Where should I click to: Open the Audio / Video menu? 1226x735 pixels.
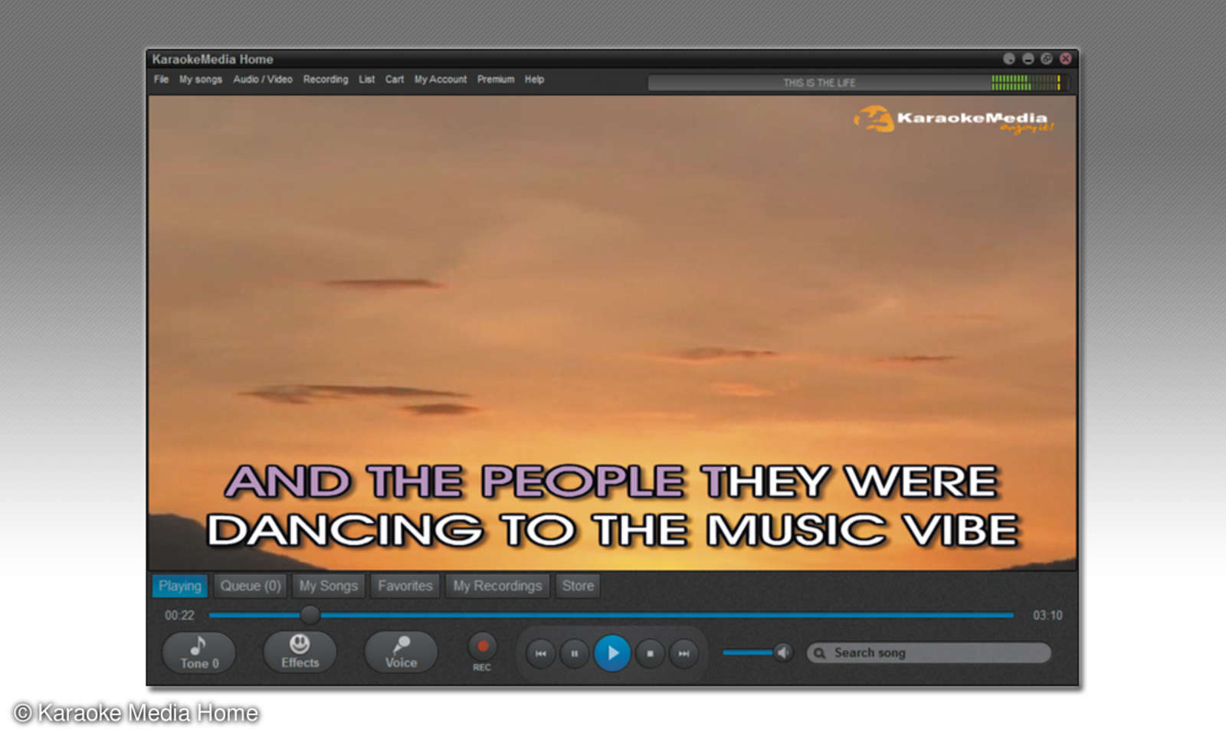tap(262, 79)
